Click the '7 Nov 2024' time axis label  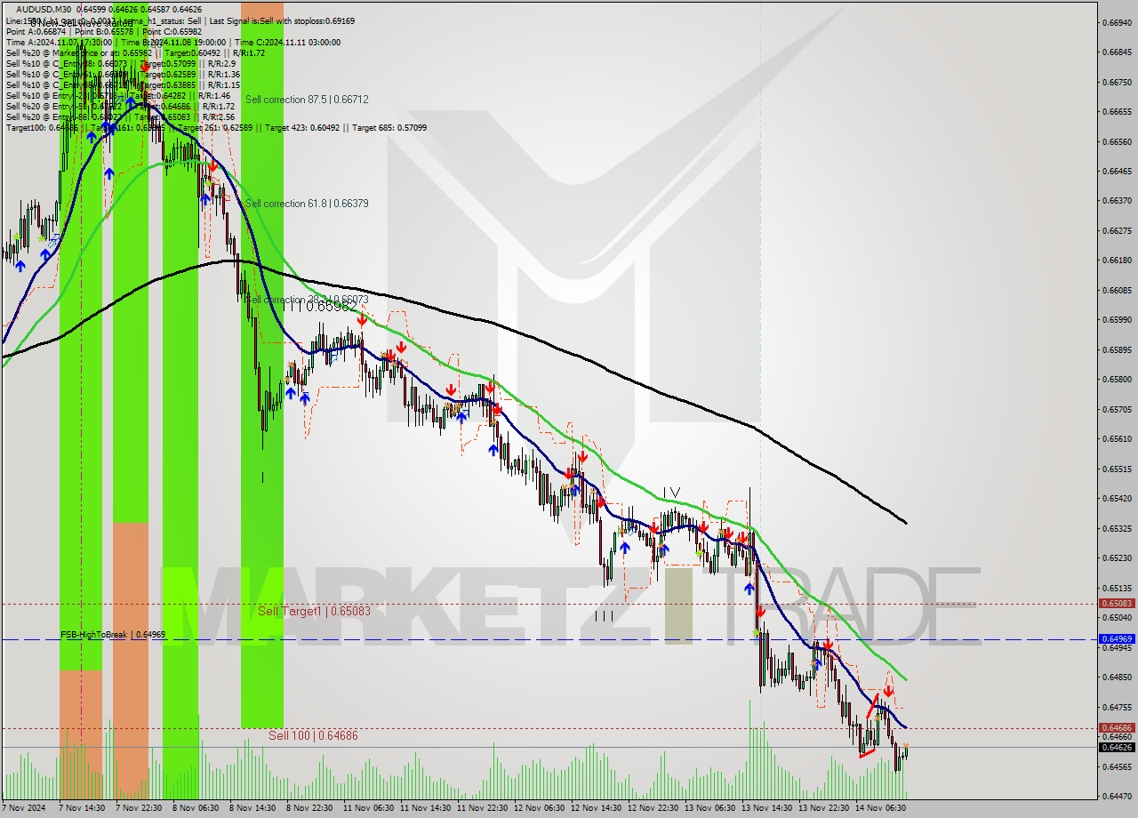click(x=23, y=808)
